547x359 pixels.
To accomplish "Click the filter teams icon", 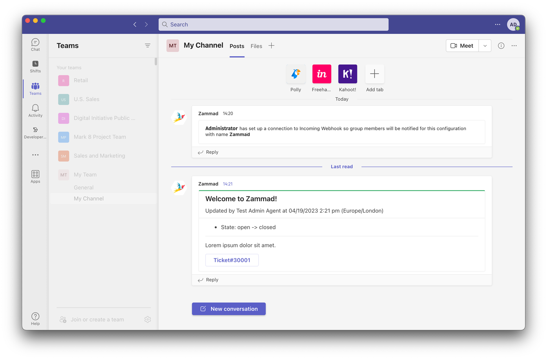I will [x=148, y=46].
